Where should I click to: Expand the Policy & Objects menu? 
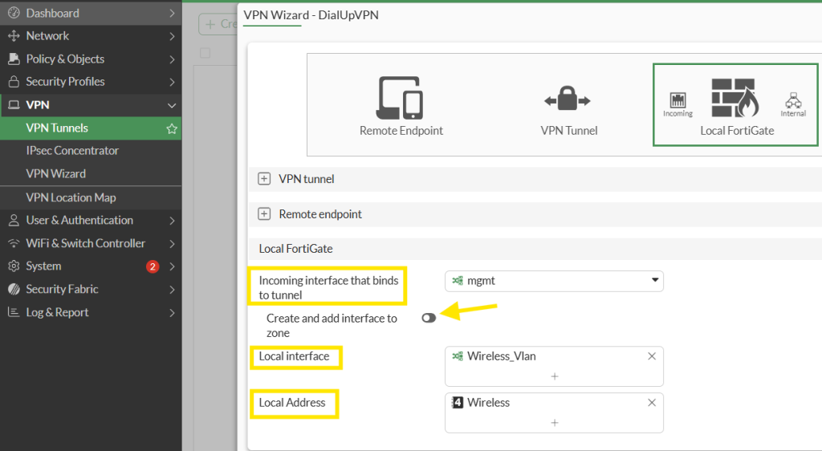coord(65,59)
